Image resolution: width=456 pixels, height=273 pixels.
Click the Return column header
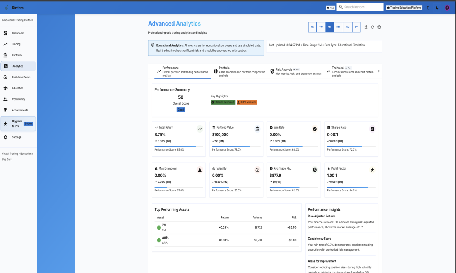(224, 217)
